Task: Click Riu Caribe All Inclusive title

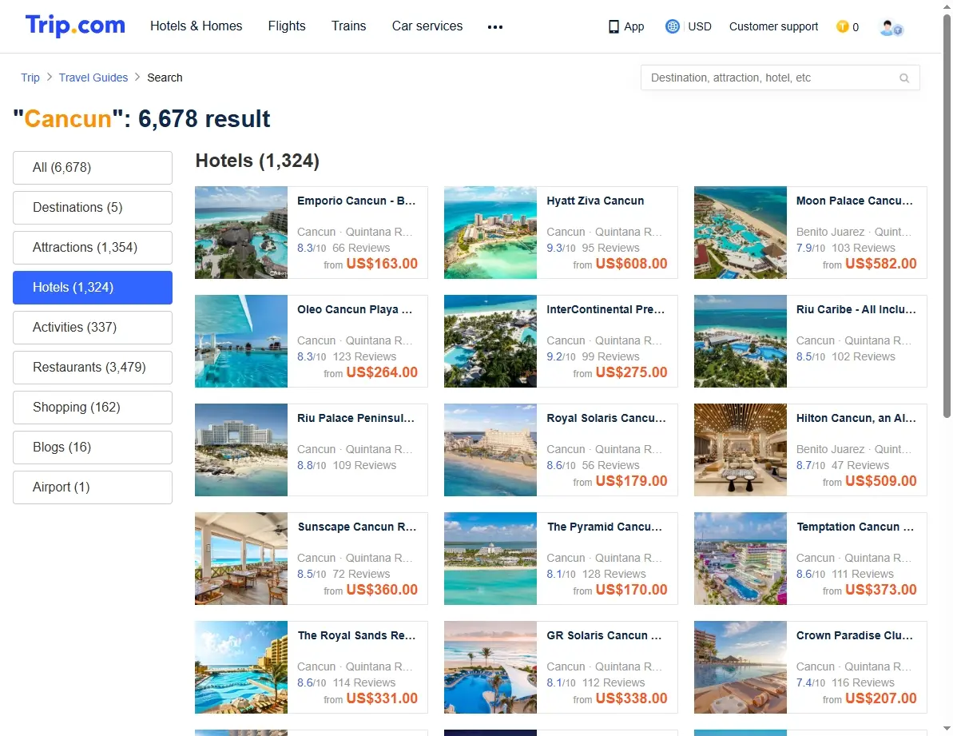Action: coord(856,309)
